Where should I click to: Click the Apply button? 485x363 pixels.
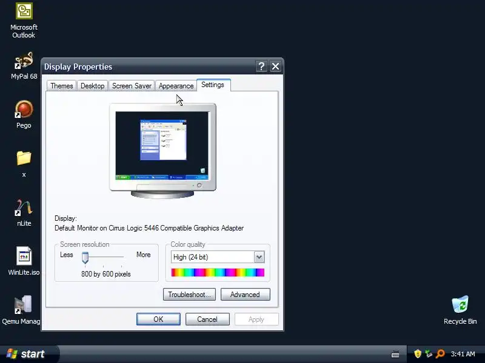tap(256, 319)
